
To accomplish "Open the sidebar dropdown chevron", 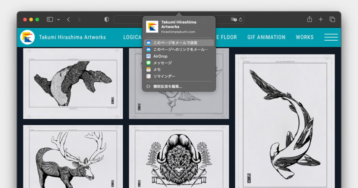I will click(58, 19).
